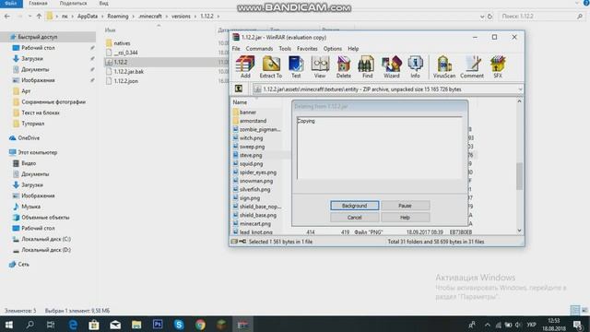
Task: Open Сеть in the navigation pane
Action: pos(23,265)
